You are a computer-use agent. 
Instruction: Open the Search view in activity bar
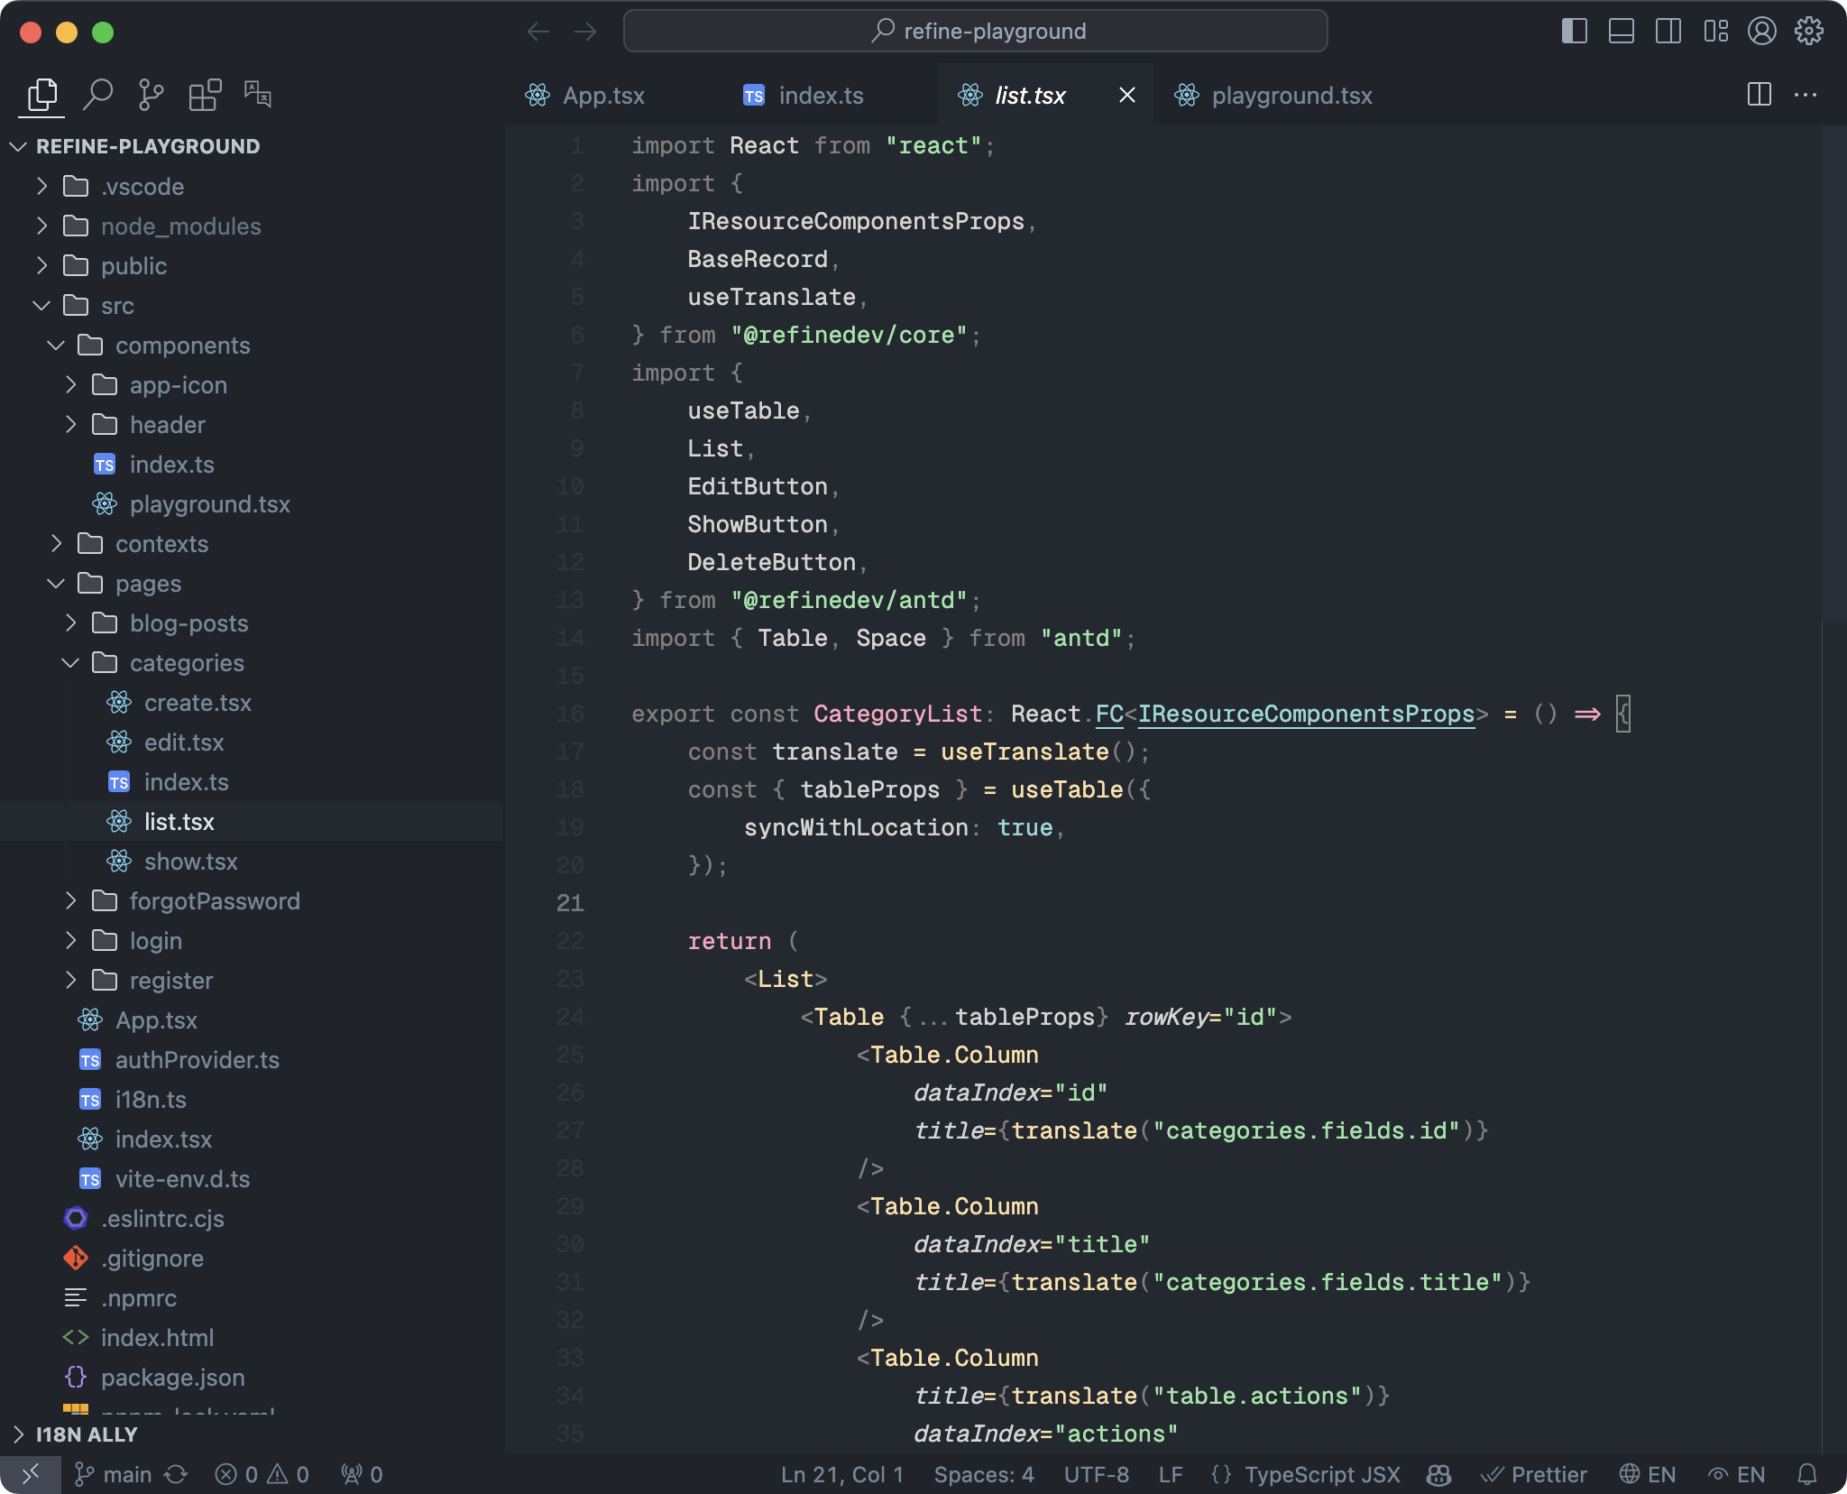tap(97, 95)
